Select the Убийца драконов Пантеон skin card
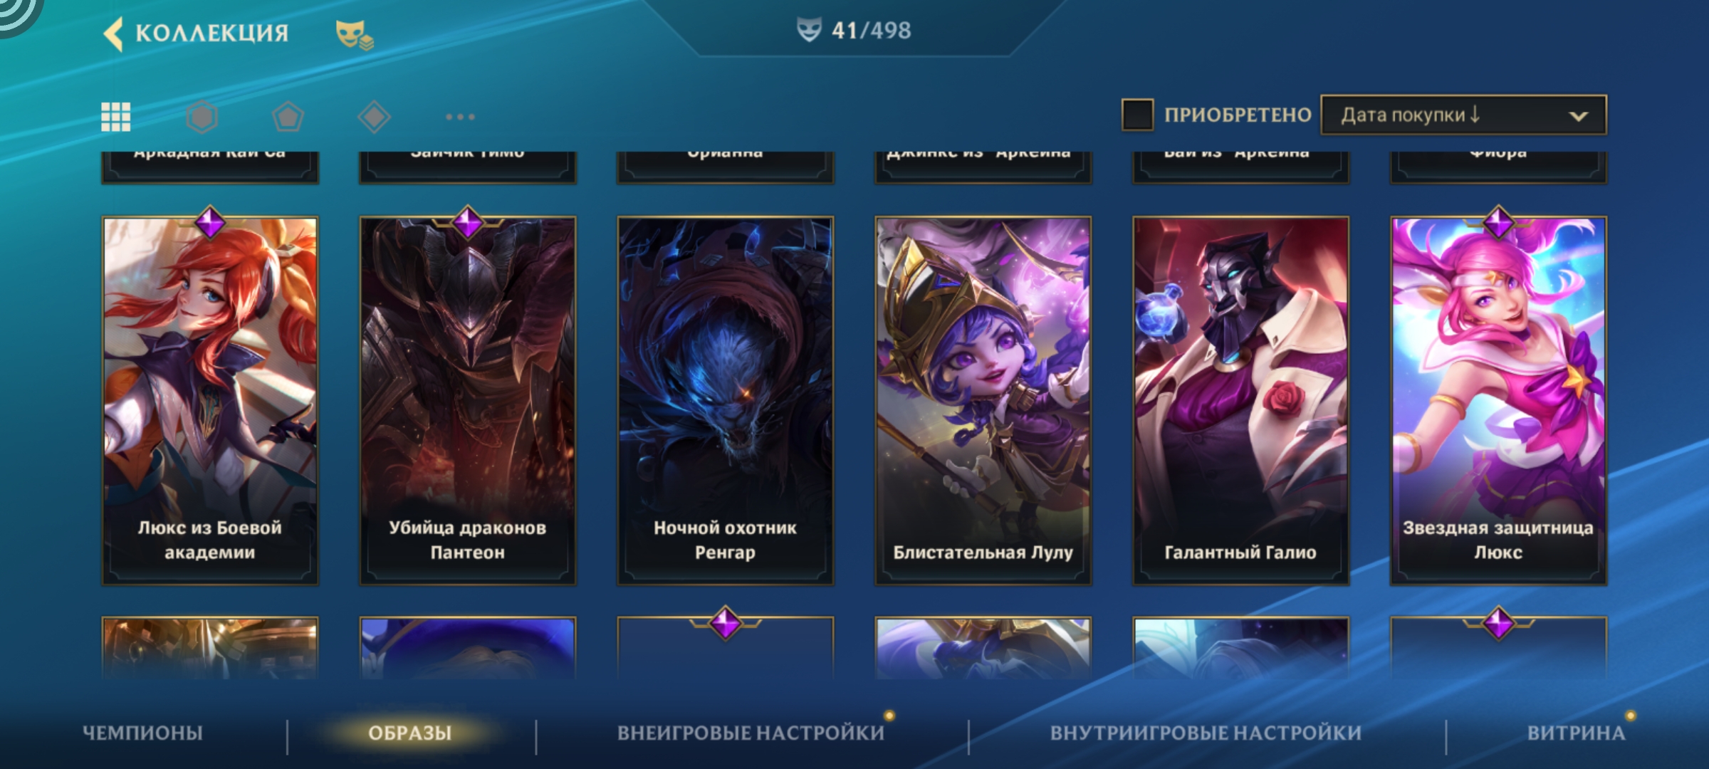Screen dimensions: 1709x769 (x=468, y=401)
